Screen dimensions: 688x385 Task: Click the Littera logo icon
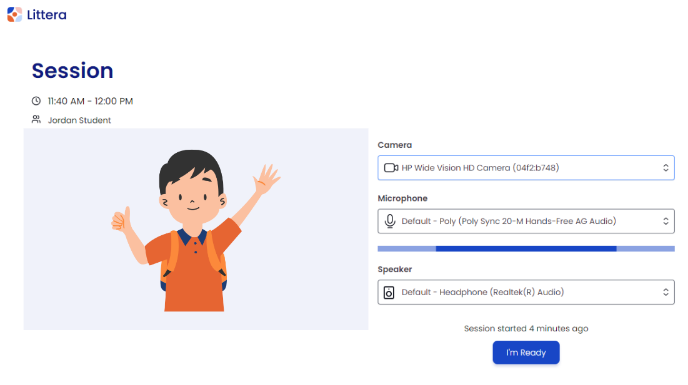[x=14, y=14]
